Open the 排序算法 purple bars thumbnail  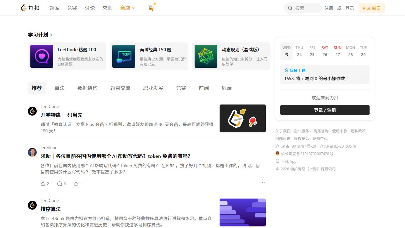click(x=243, y=212)
